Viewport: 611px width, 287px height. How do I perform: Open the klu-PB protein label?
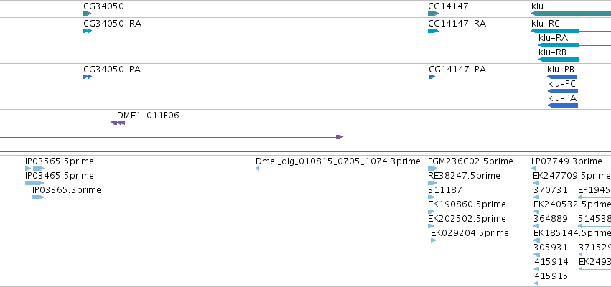pos(560,70)
